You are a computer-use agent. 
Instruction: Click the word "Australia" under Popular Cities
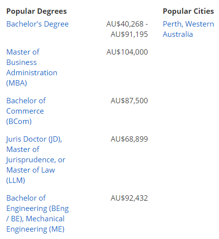tap(178, 34)
